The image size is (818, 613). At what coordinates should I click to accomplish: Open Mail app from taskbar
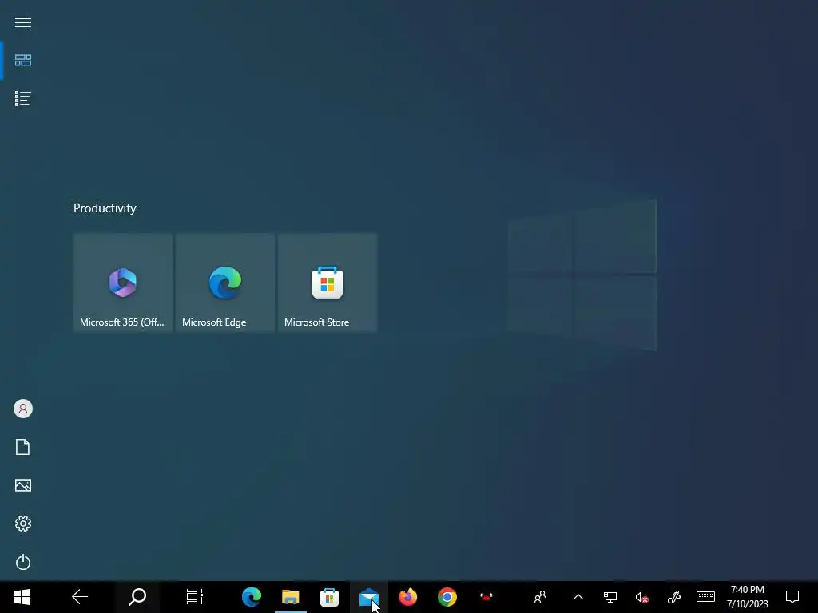point(369,597)
